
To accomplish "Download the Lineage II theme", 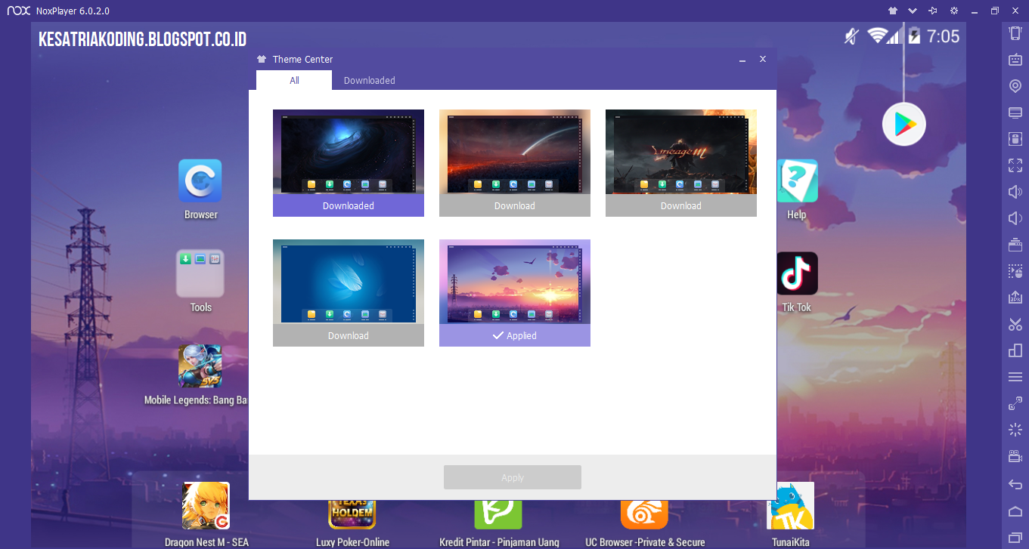I will click(x=681, y=205).
